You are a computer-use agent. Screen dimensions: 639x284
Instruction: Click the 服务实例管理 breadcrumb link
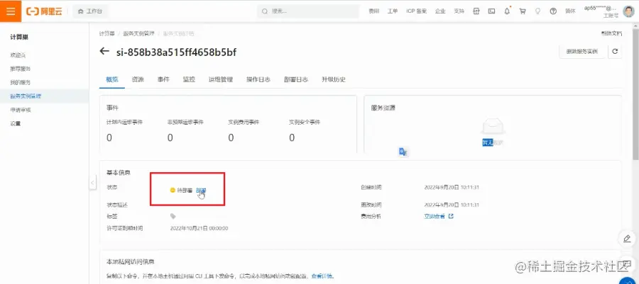pyautogui.click(x=139, y=33)
